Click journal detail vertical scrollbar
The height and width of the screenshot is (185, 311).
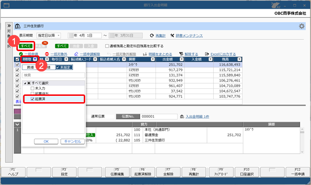tap(302, 141)
